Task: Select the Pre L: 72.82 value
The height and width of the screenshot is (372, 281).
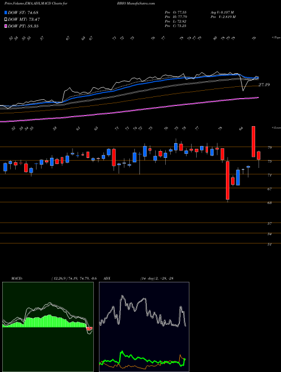Action: click(x=176, y=21)
